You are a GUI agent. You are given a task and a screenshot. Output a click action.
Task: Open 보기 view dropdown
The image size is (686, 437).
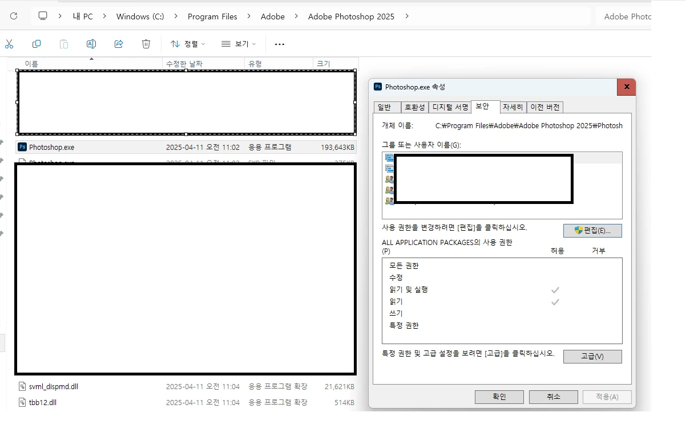(239, 44)
